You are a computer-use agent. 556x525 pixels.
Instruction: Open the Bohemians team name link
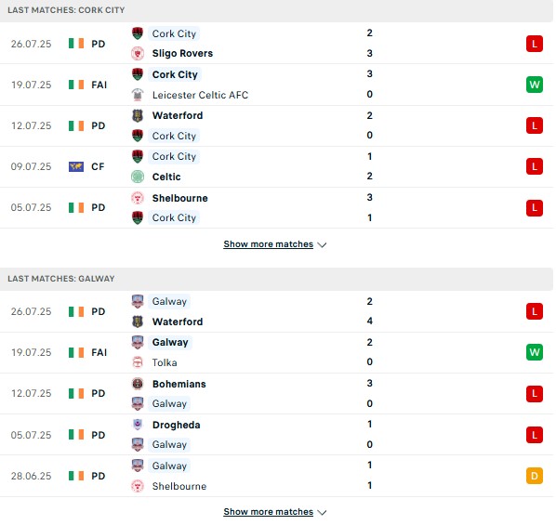pyautogui.click(x=179, y=384)
